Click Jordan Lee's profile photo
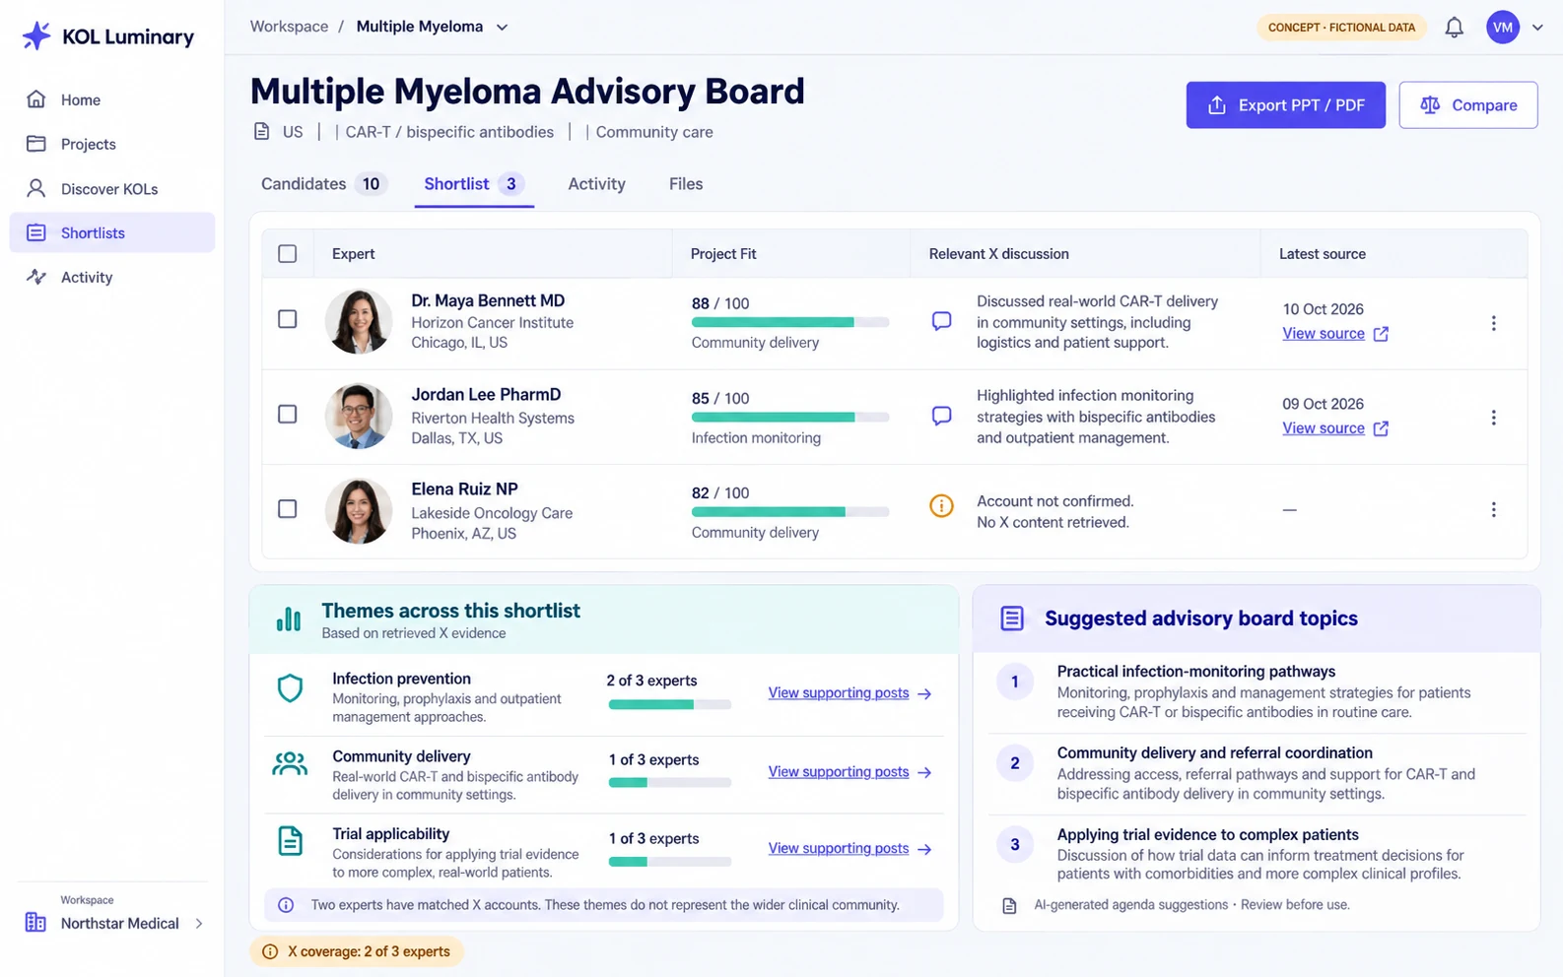 coord(359,416)
